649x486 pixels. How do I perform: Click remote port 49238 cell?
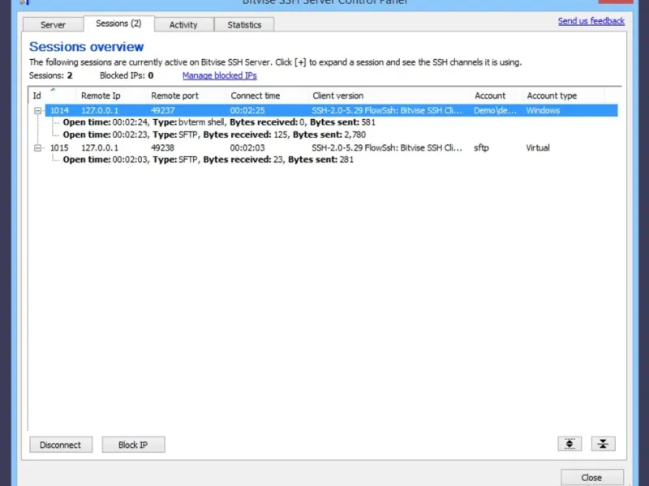pyautogui.click(x=163, y=147)
